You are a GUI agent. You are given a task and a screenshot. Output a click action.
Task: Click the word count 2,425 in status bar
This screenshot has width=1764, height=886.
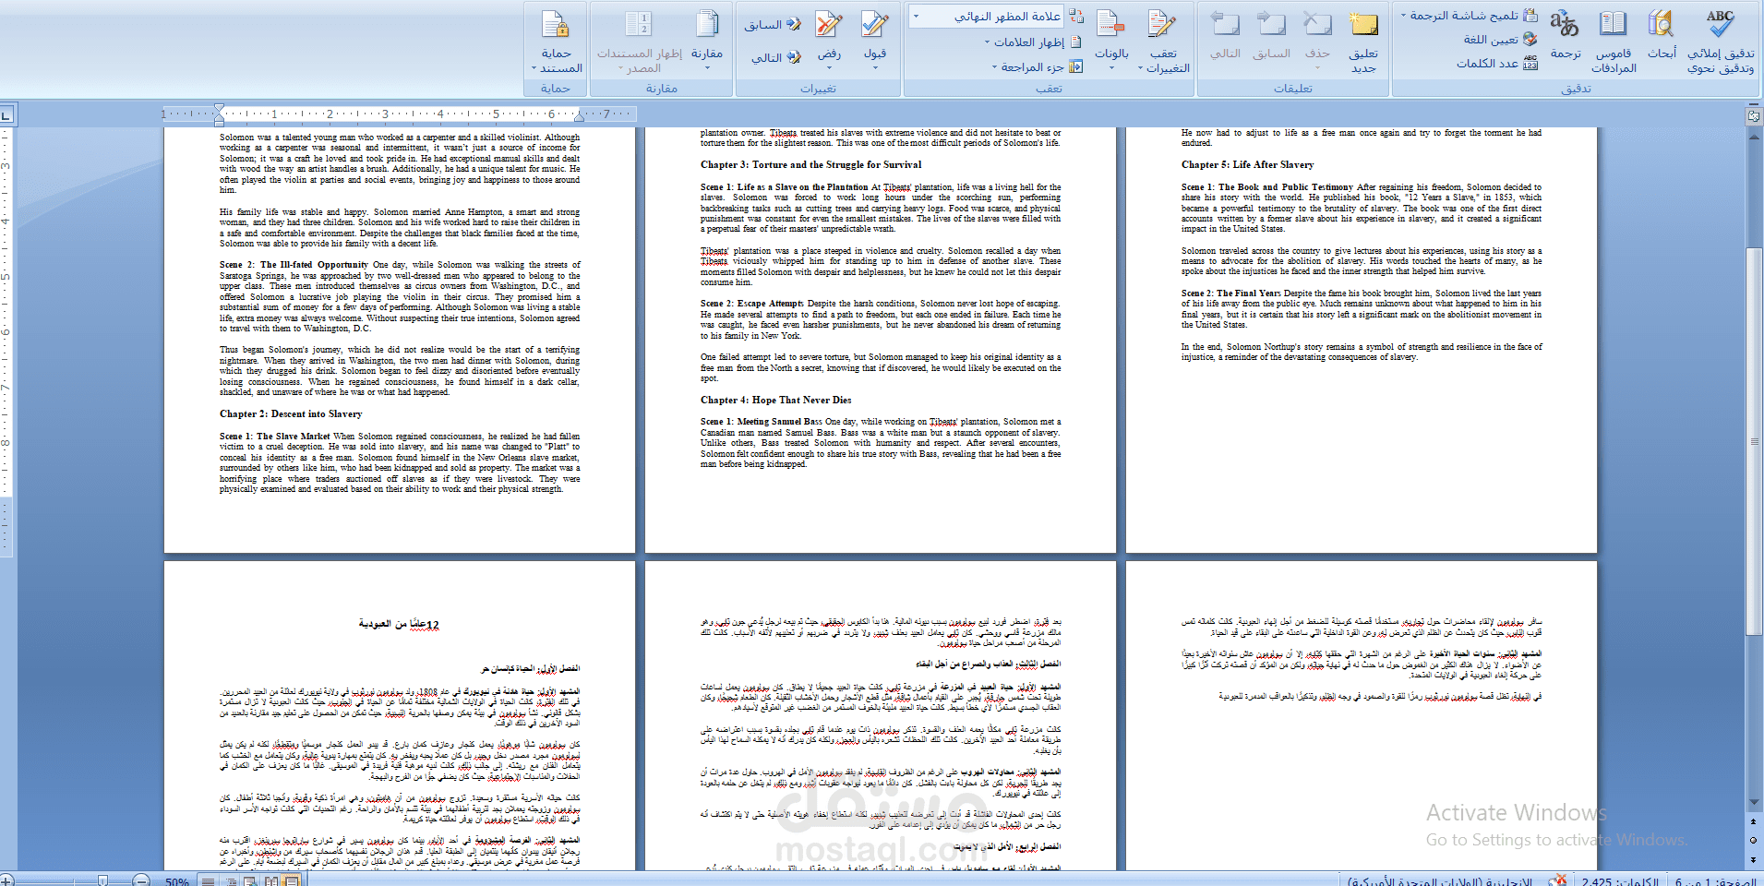(x=1619, y=880)
